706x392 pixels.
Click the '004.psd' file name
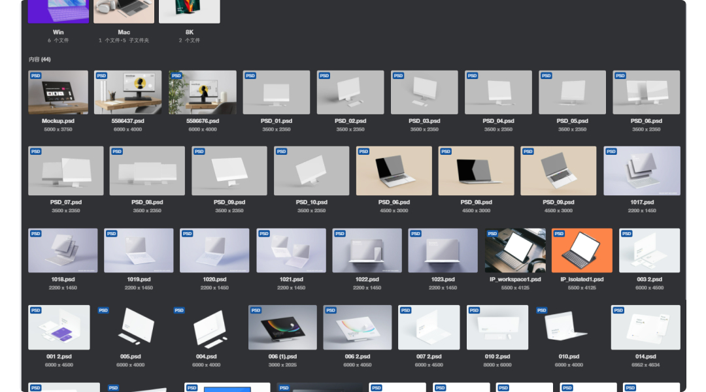206,357
